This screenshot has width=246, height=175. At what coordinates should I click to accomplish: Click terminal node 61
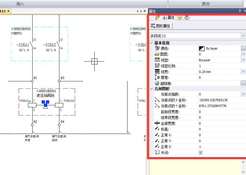[32, 81]
